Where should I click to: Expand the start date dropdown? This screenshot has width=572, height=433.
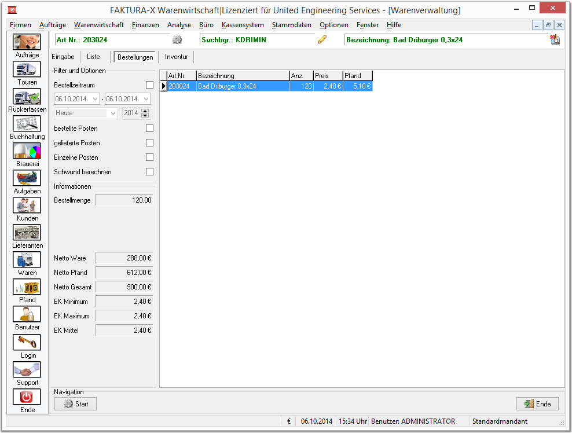coord(95,99)
